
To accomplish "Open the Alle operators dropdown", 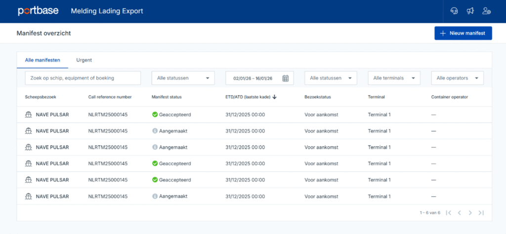I will click(457, 78).
